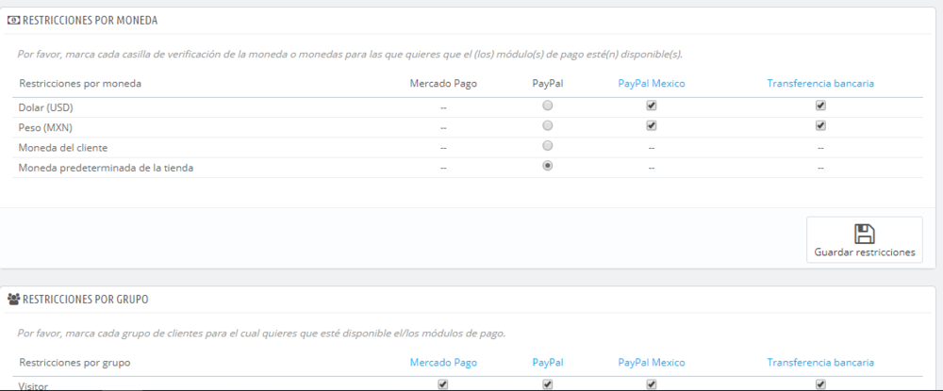Screen dimensions: 943x391
Task: Click the floppy disk save icon
Action: click(864, 234)
